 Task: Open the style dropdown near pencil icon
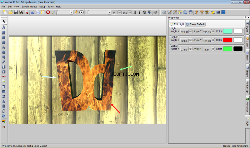coord(72,12)
